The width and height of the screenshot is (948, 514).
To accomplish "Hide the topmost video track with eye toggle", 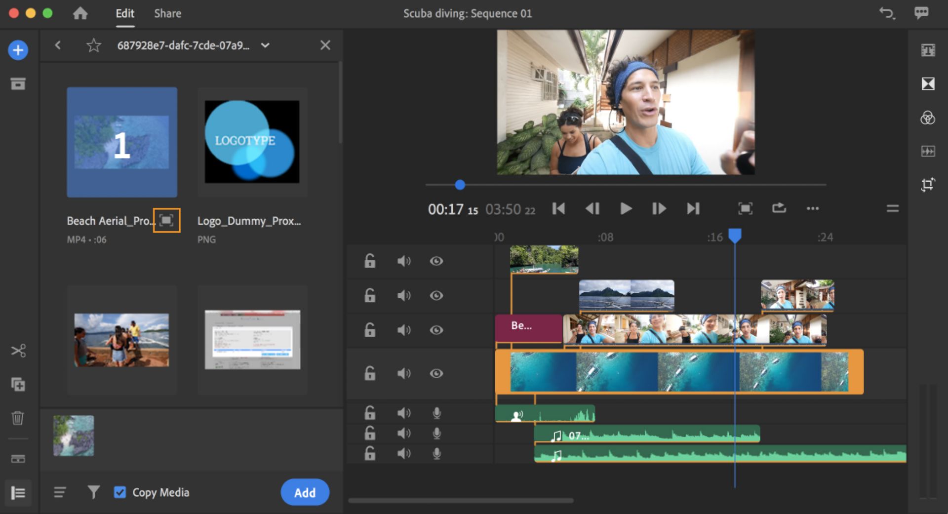I will [436, 261].
